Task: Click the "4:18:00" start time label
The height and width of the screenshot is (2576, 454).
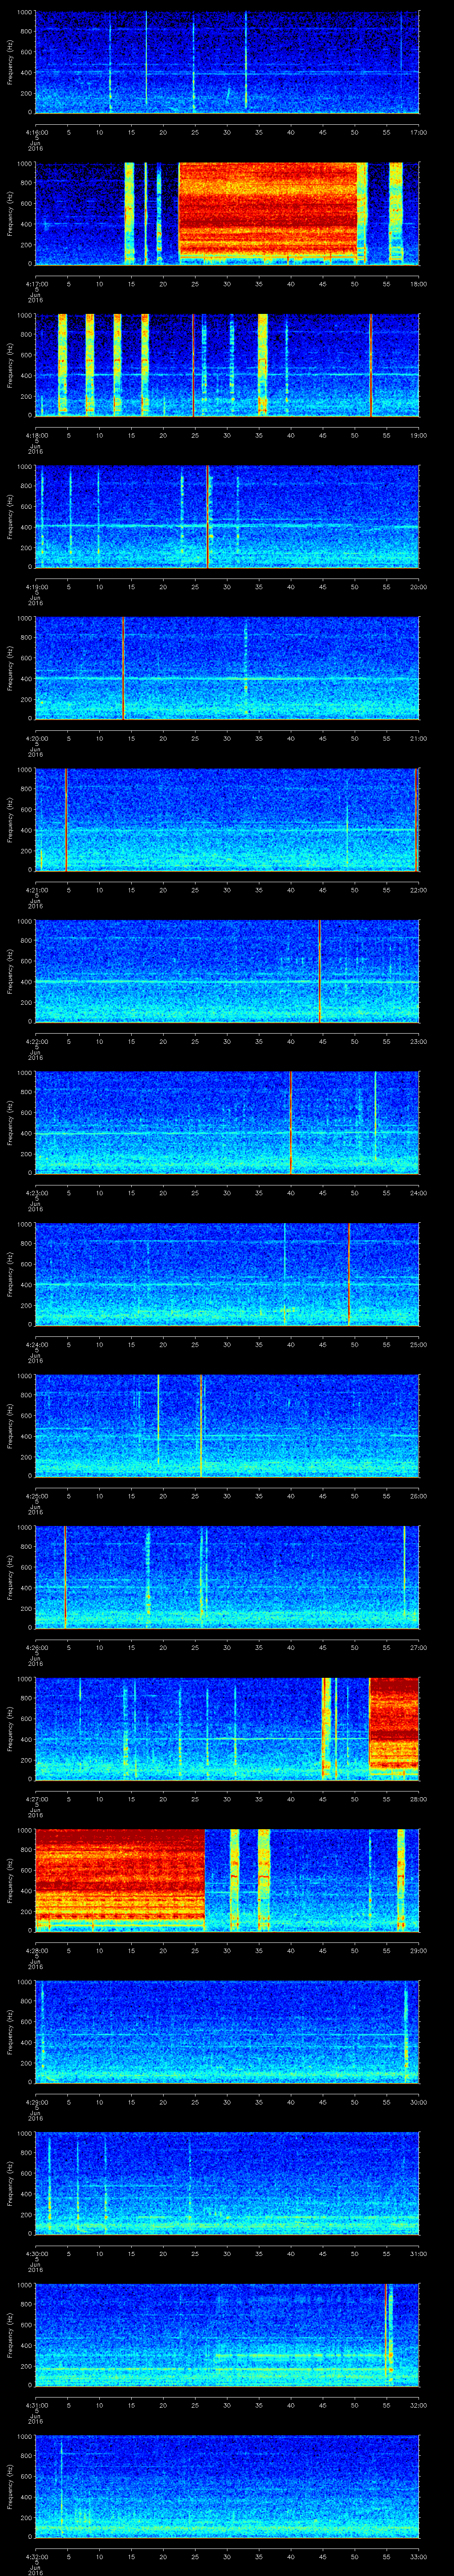Action: pos(36,435)
